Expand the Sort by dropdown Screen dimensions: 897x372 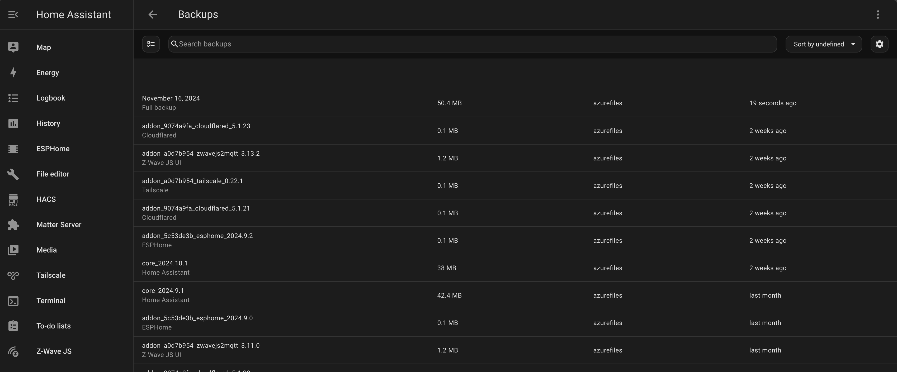[824, 44]
